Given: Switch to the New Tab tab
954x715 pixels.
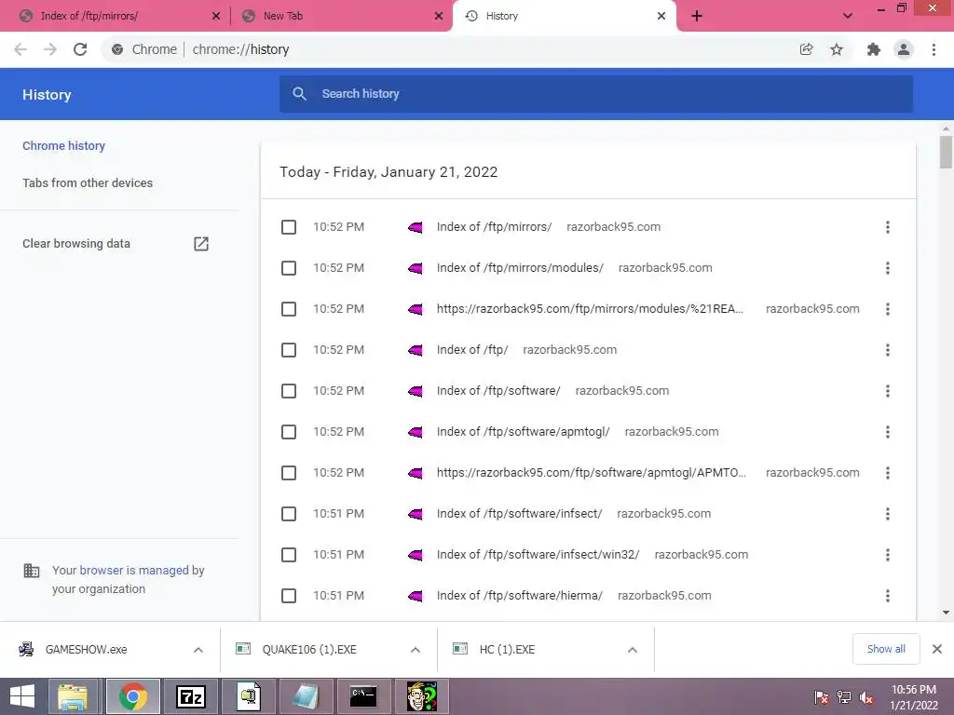Looking at the screenshot, I should point(343,17).
